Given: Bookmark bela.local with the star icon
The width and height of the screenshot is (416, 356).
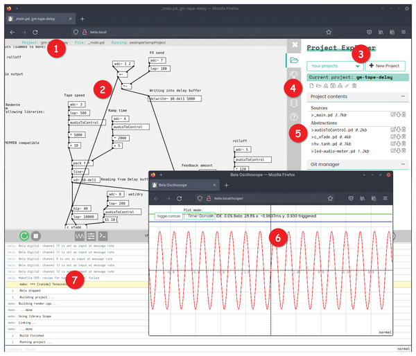Looking at the screenshot, I should (x=329, y=32).
